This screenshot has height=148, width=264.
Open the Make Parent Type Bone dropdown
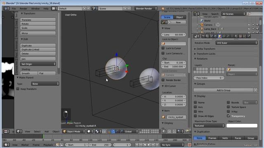[45, 84]
